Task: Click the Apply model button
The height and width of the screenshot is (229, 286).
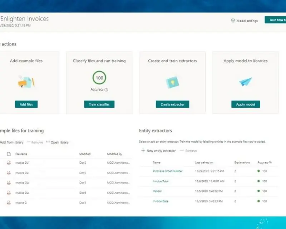Action: tap(245, 104)
